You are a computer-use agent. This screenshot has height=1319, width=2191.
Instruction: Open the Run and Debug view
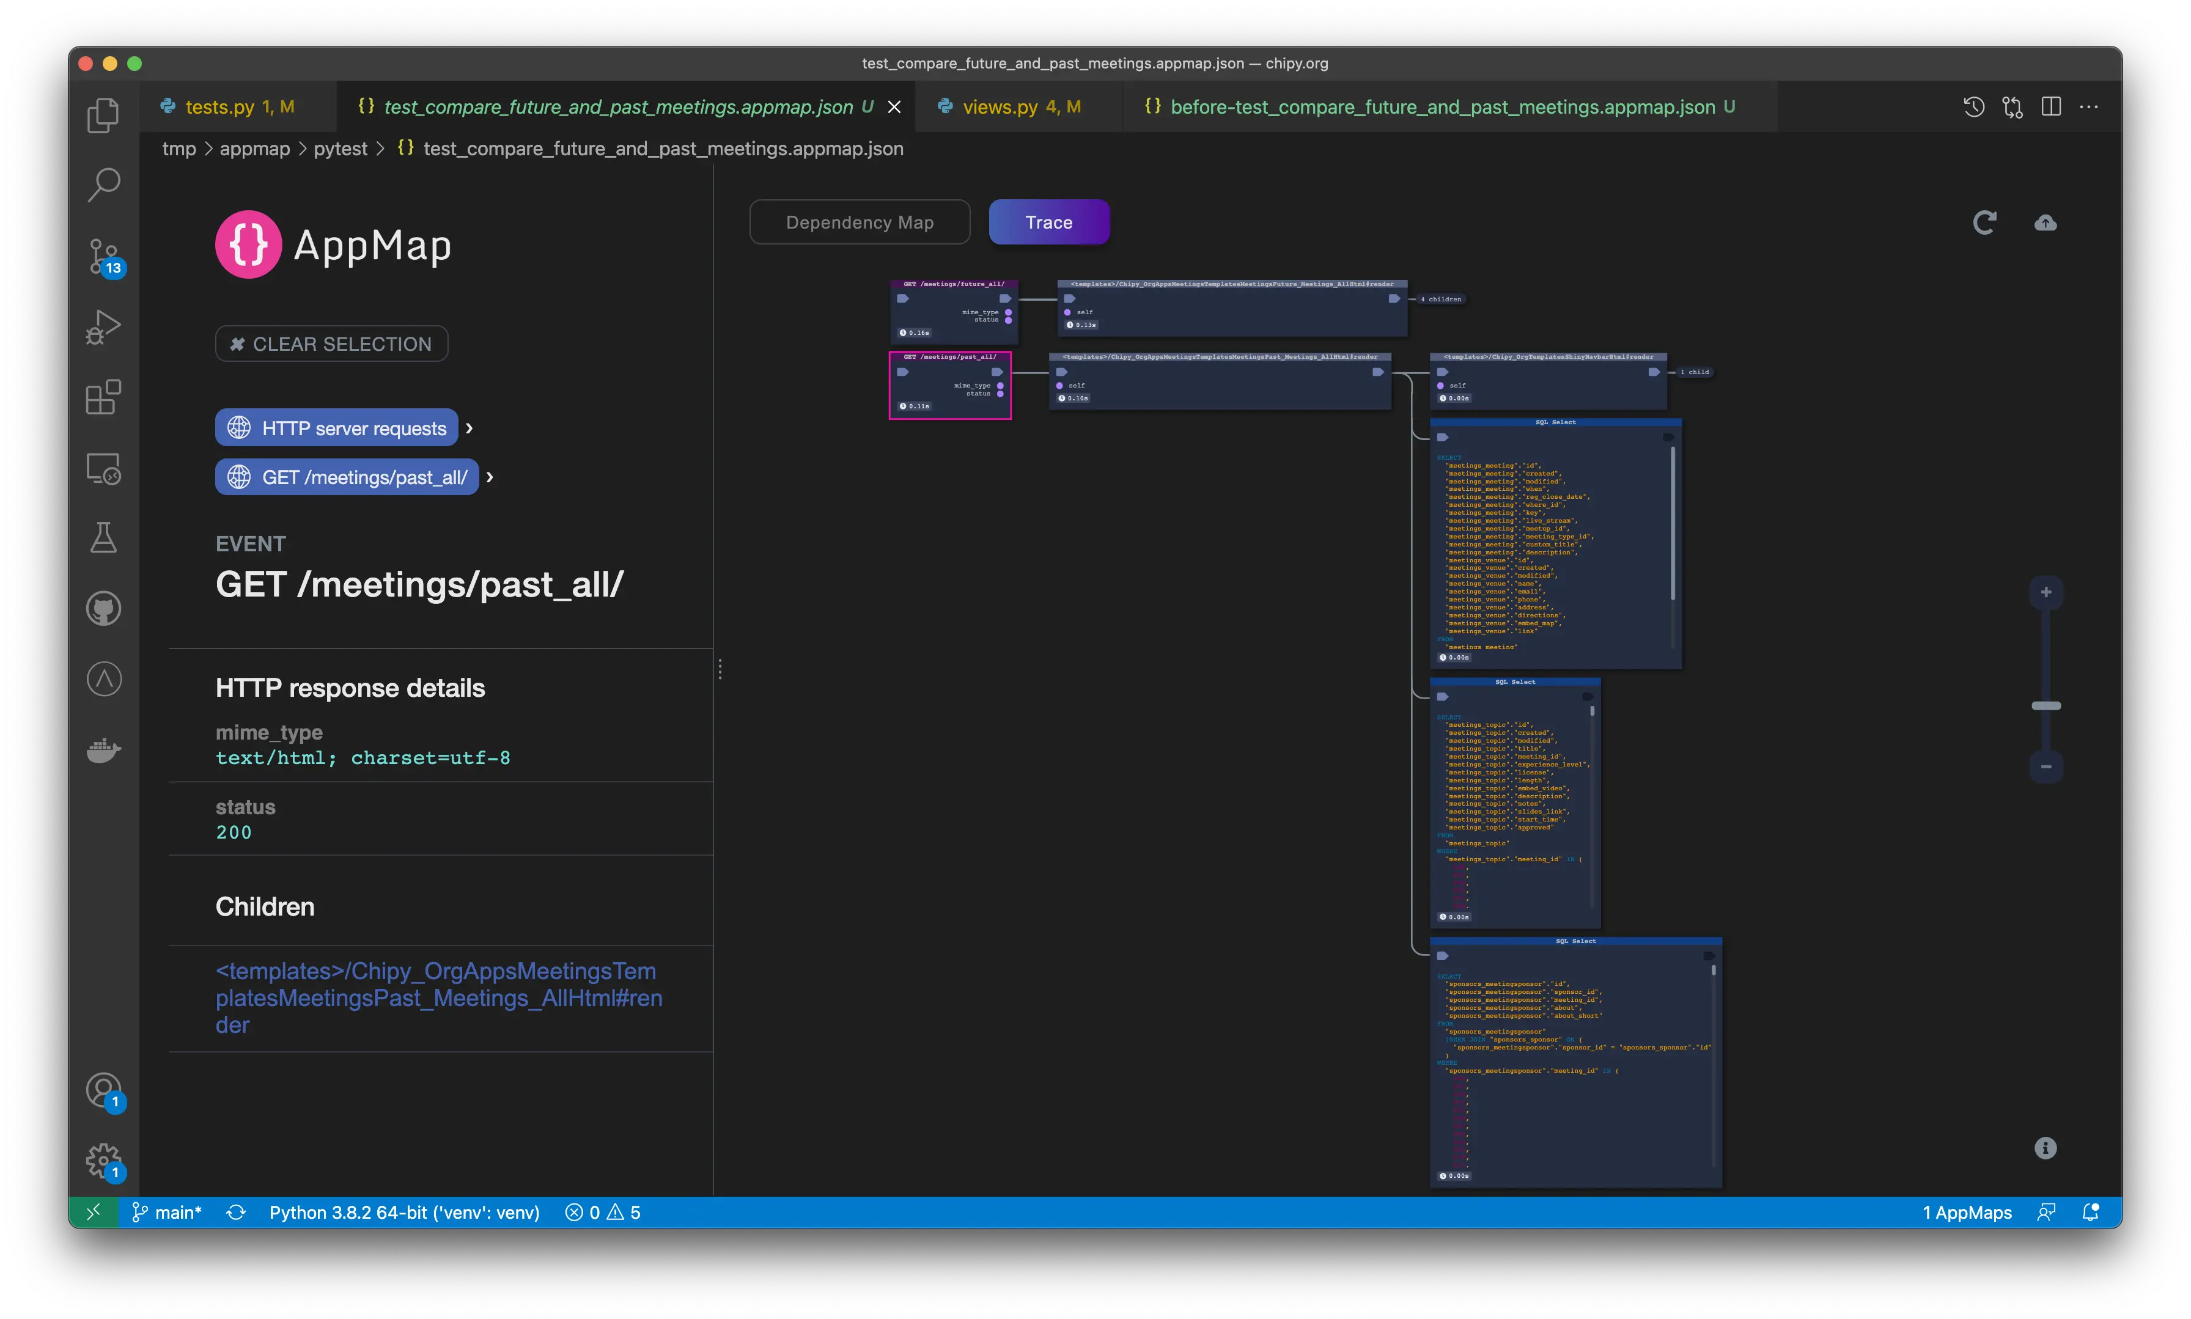103,327
